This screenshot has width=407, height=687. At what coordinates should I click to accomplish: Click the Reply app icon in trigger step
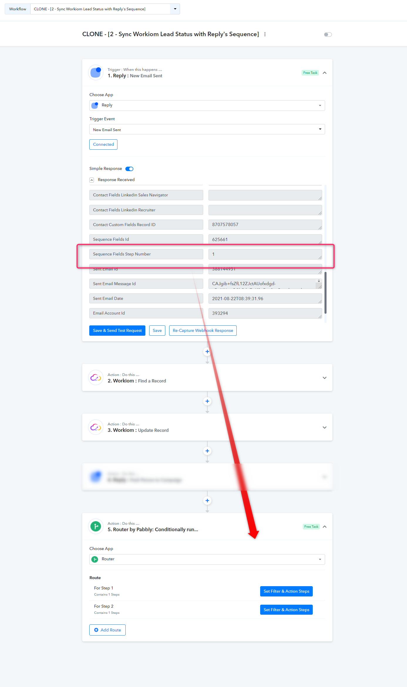(96, 72)
